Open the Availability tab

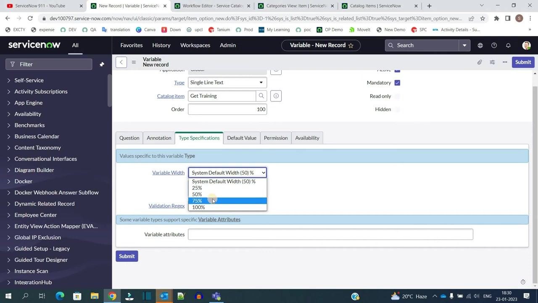(307, 138)
